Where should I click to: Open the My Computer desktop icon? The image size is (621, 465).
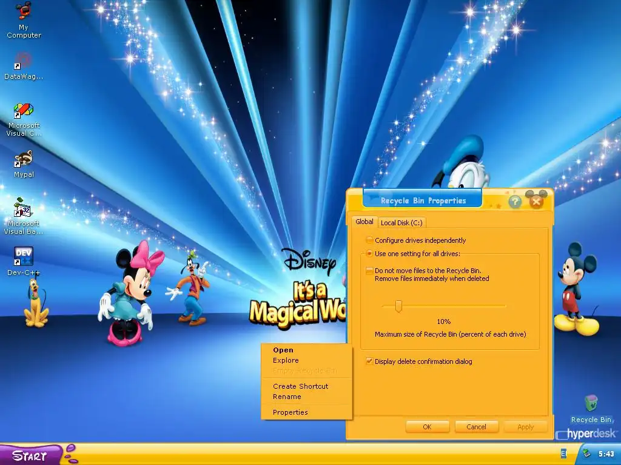[24, 20]
